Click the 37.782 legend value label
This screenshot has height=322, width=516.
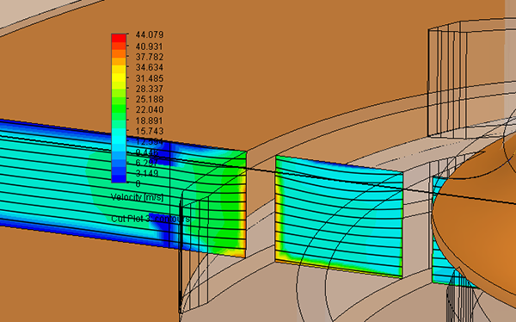[x=150, y=57]
